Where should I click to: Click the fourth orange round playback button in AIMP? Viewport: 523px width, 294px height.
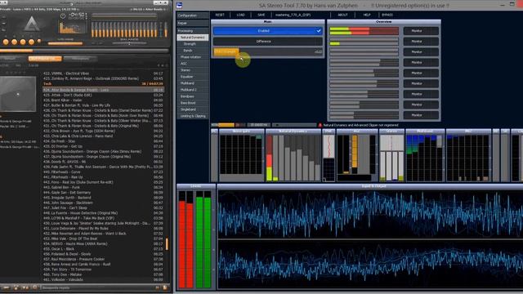(32, 42)
